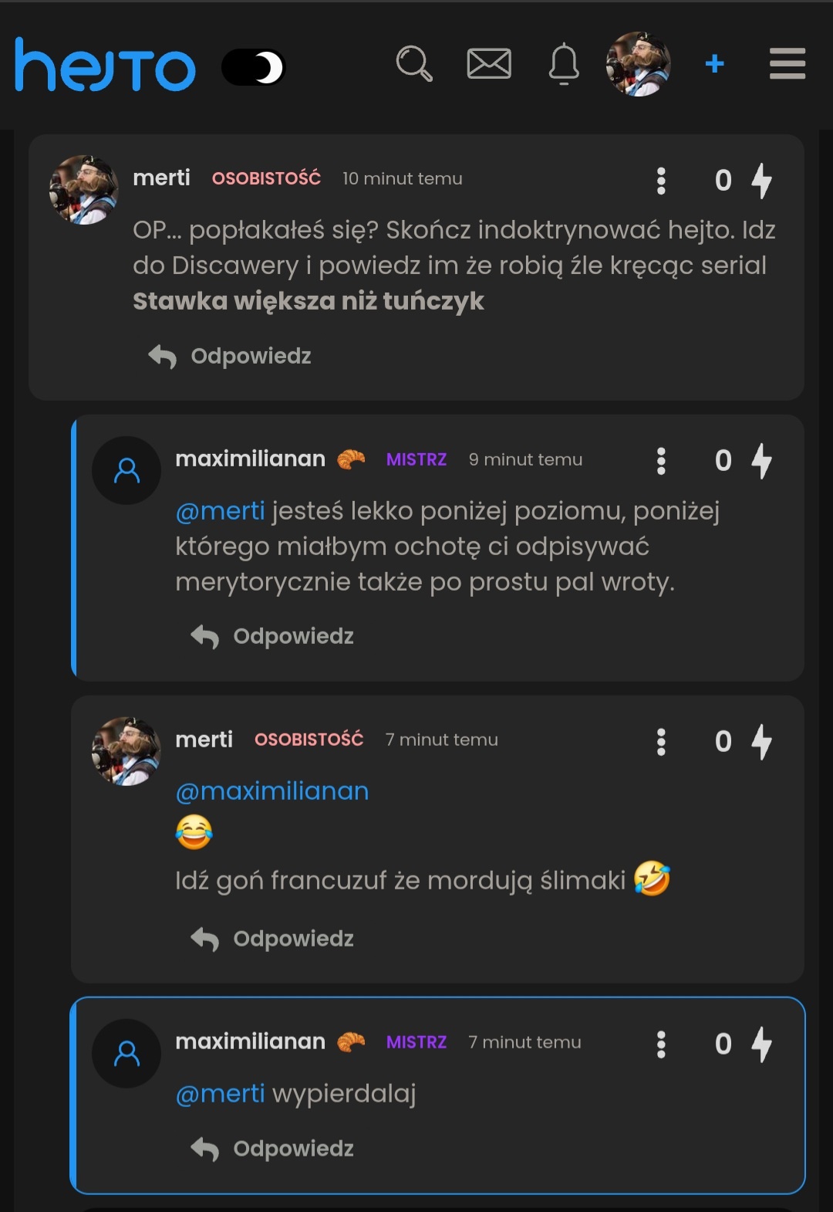Open the search magnifier icon
Viewport: 833px width, 1212px height.
click(x=414, y=63)
